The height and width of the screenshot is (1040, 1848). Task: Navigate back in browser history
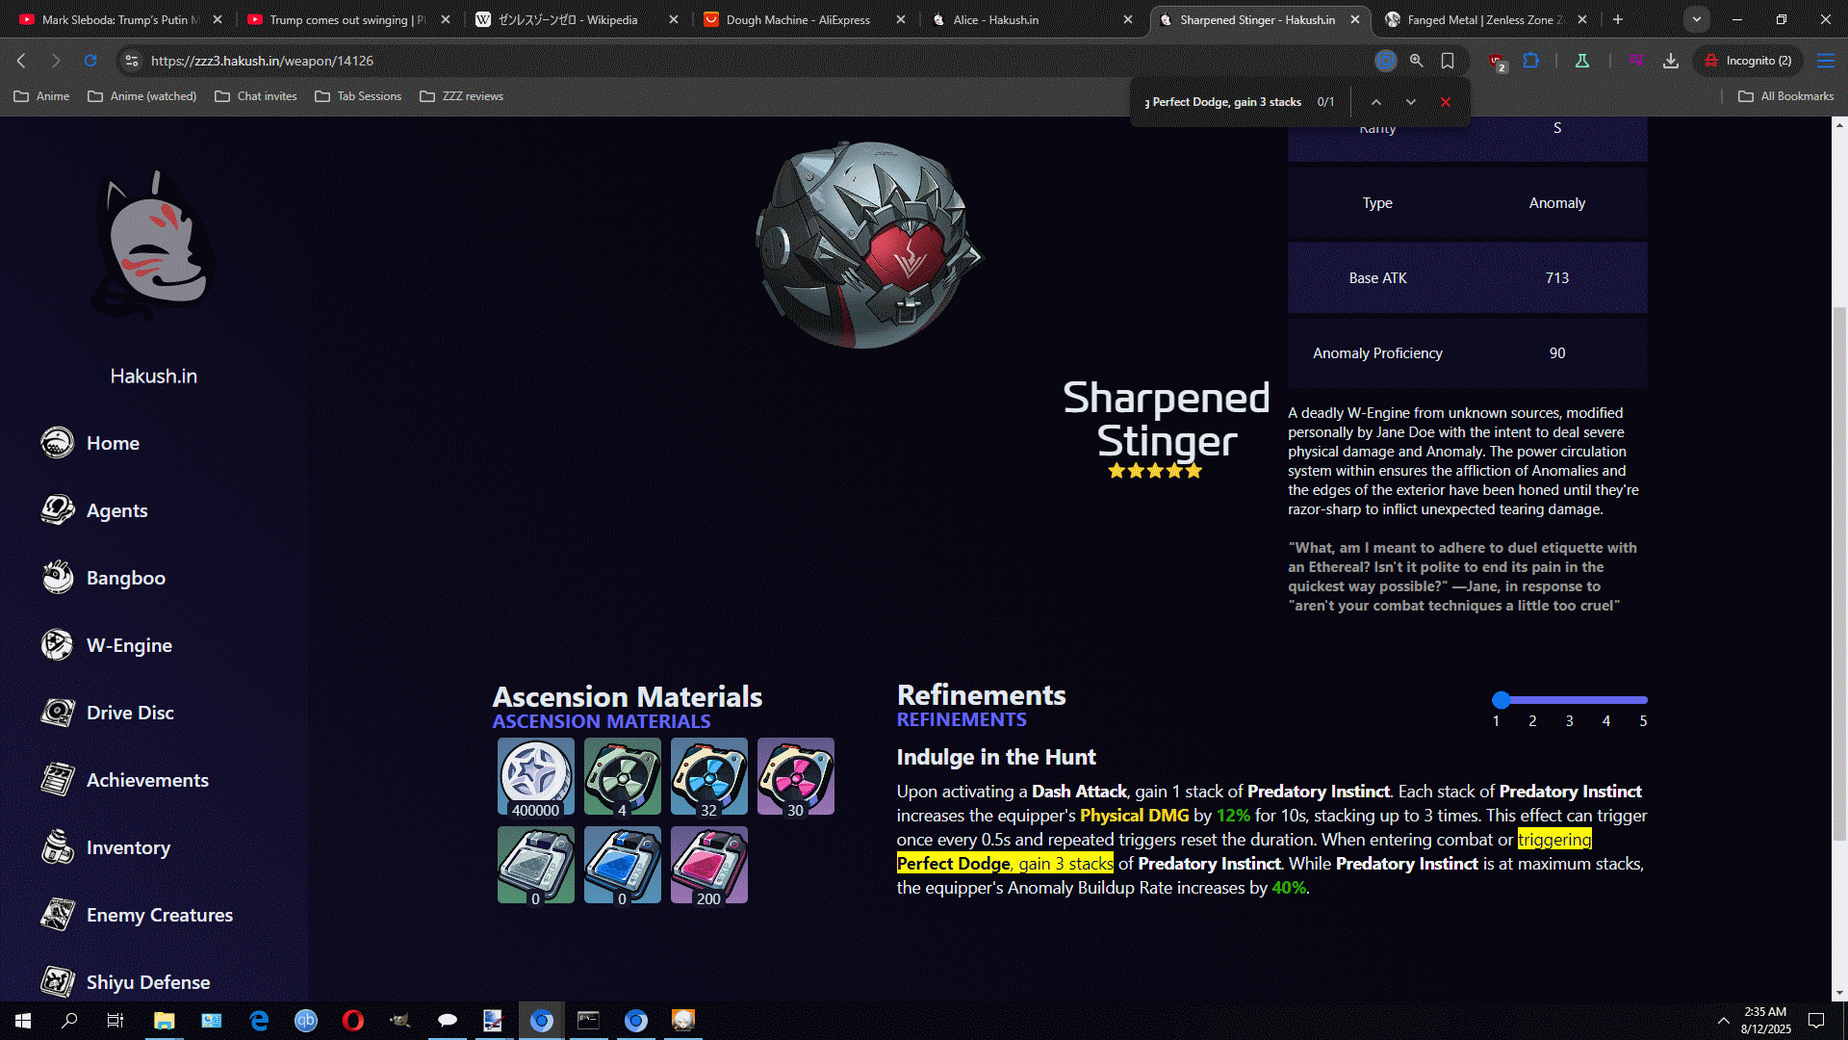(x=21, y=61)
